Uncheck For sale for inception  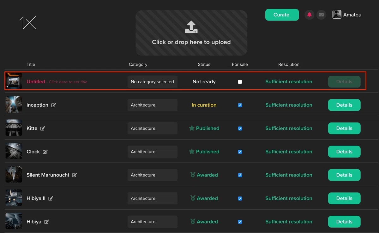tap(240, 105)
